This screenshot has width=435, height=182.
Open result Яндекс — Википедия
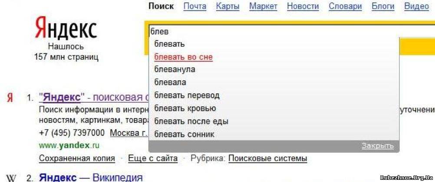pyautogui.click(x=91, y=178)
